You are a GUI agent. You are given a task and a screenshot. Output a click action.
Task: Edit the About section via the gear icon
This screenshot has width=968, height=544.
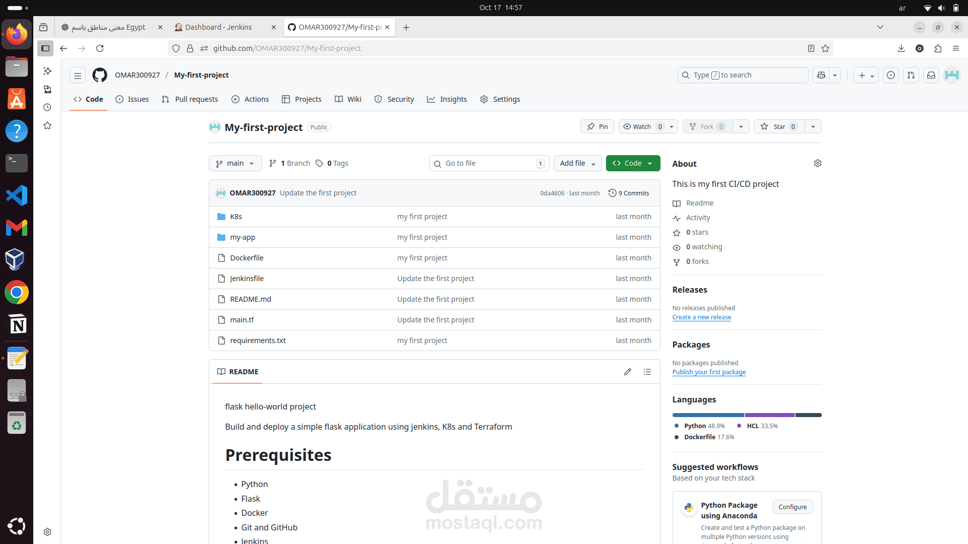(818, 163)
